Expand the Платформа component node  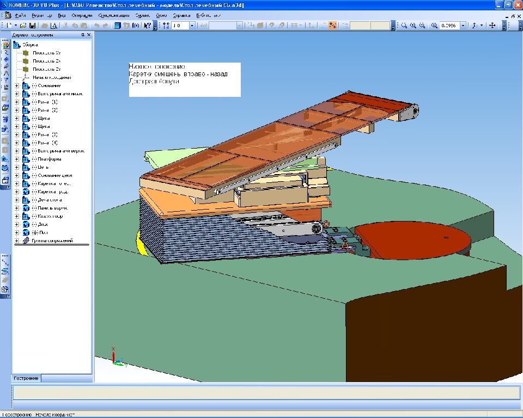(17, 159)
